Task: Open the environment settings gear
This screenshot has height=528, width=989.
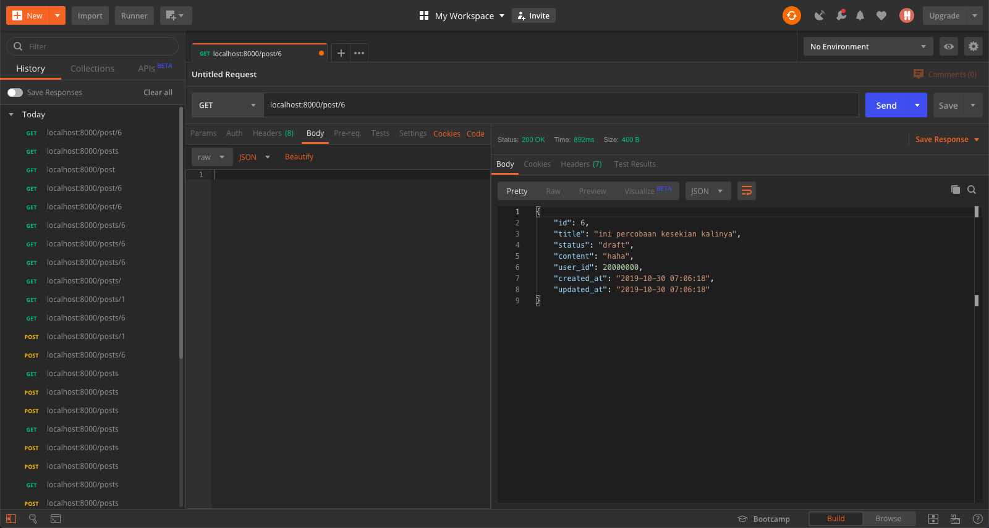Action: pyautogui.click(x=973, y=46)
